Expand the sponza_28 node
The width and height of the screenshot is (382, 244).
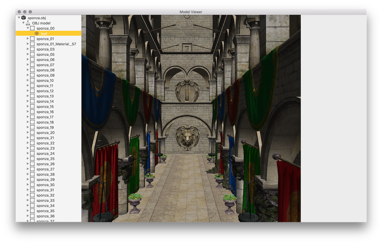click(x=28, y=174)
